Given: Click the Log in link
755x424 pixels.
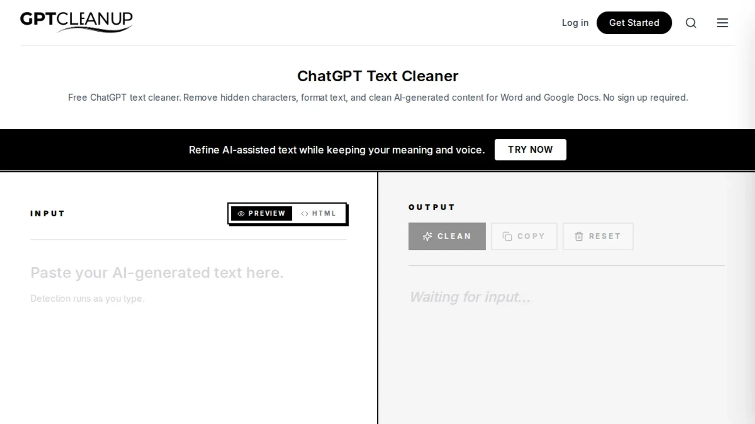Looking at the screenshot, I should pyautogui.click(x=575, y=23).
